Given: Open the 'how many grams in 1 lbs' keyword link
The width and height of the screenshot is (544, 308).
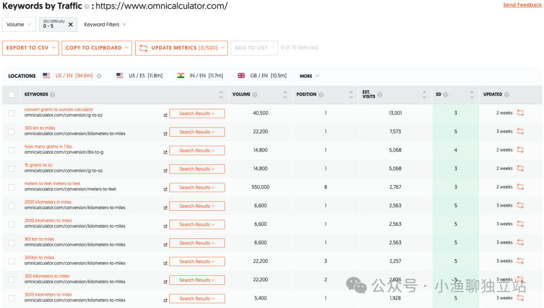Looking at the screenshot, I should tap(48, 147).
